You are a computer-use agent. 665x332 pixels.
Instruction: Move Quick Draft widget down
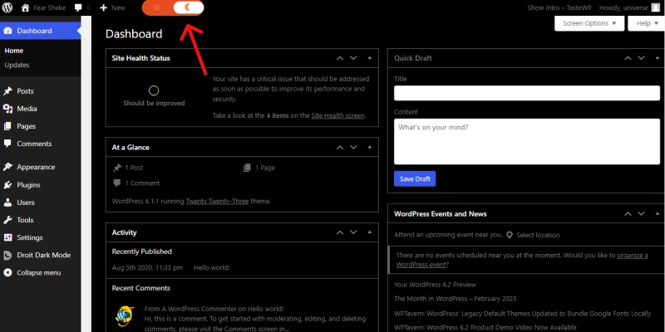[641, 58]
